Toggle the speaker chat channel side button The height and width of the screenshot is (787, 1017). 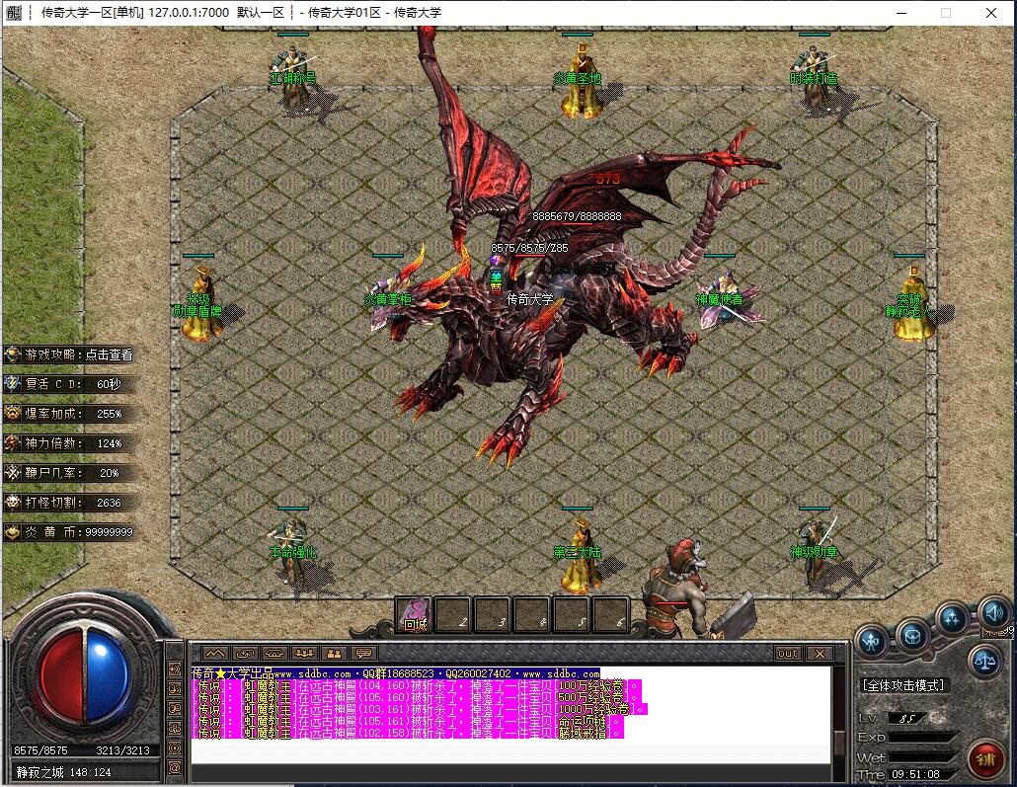[x=175, y=669]
